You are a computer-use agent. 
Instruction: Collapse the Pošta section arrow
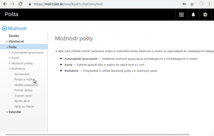(7, 47)
